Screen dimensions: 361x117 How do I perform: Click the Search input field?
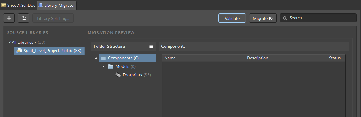(x=318, y=18)
